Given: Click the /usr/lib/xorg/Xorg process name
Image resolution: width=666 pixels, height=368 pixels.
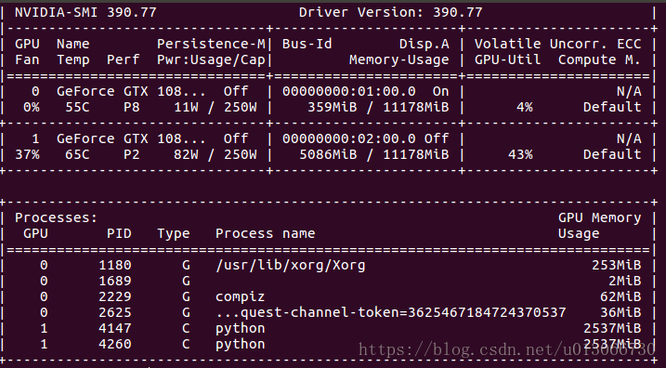Looking at the screenshot, I should [291, 266].
